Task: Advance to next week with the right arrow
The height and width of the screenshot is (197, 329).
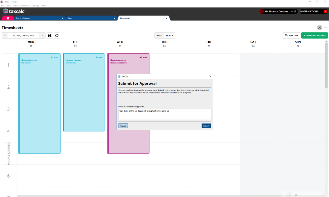Action: tap(42, 35)
